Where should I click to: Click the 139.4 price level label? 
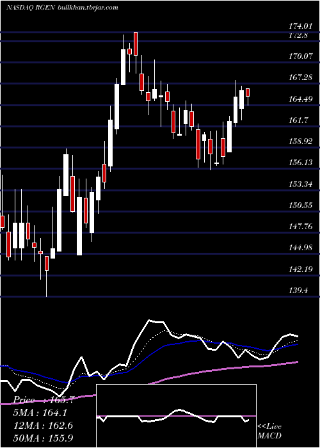click(298, 291)
